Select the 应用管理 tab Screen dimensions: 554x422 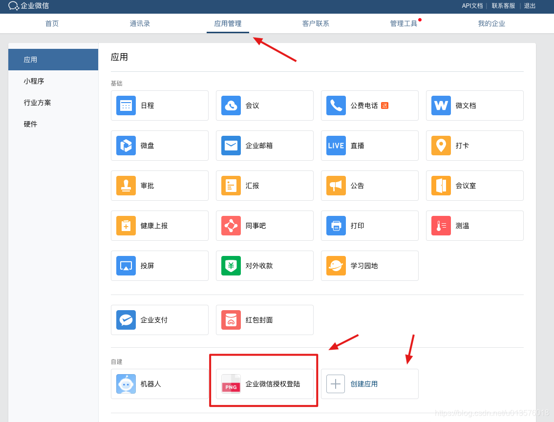coord(228,23)
